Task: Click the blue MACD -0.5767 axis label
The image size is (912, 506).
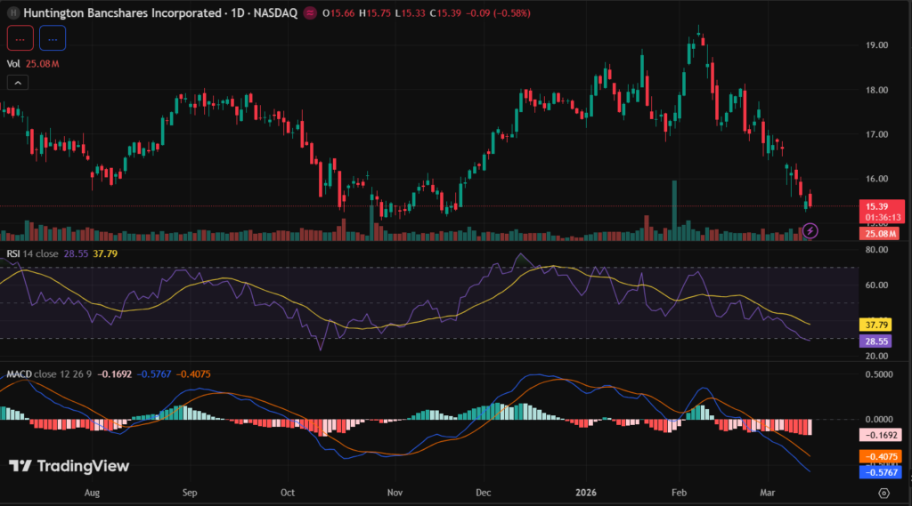Action: tap(878, 471)
